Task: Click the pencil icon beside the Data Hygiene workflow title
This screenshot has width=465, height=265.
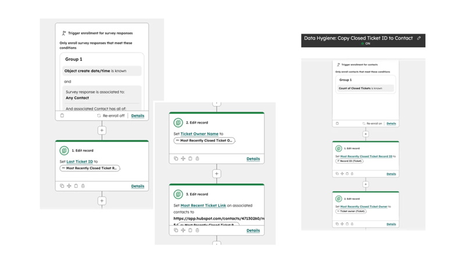Action: coord(419,38)
